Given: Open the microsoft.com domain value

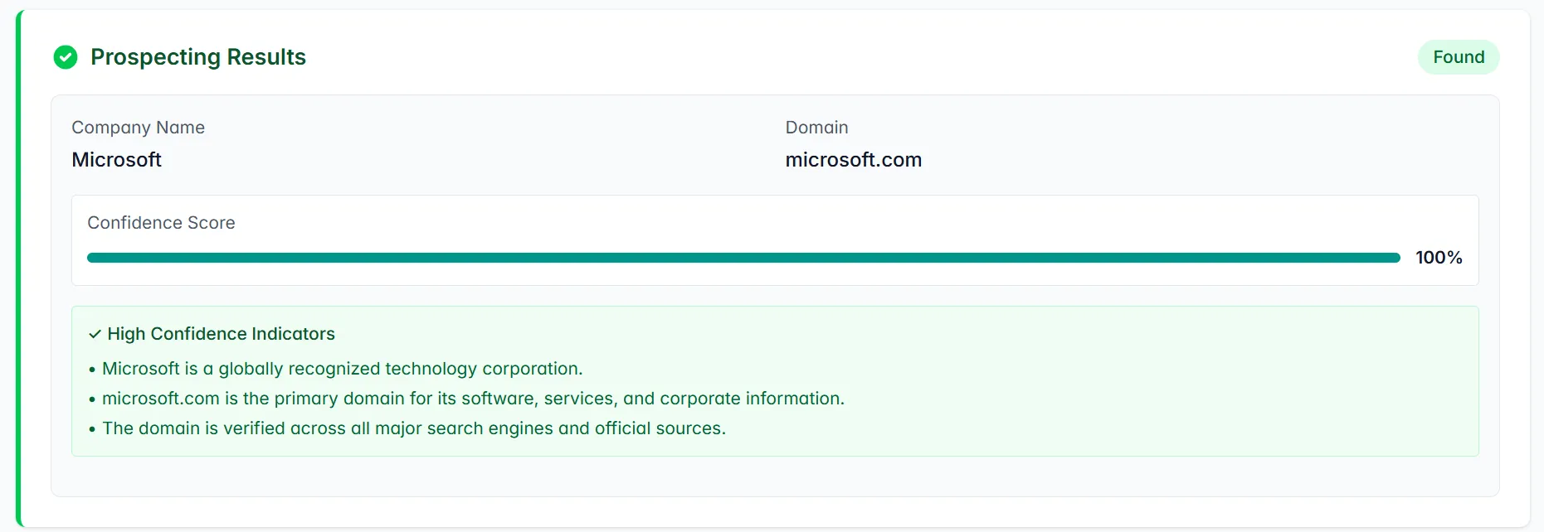Looking at the screenshot, I should coord(853,160).
